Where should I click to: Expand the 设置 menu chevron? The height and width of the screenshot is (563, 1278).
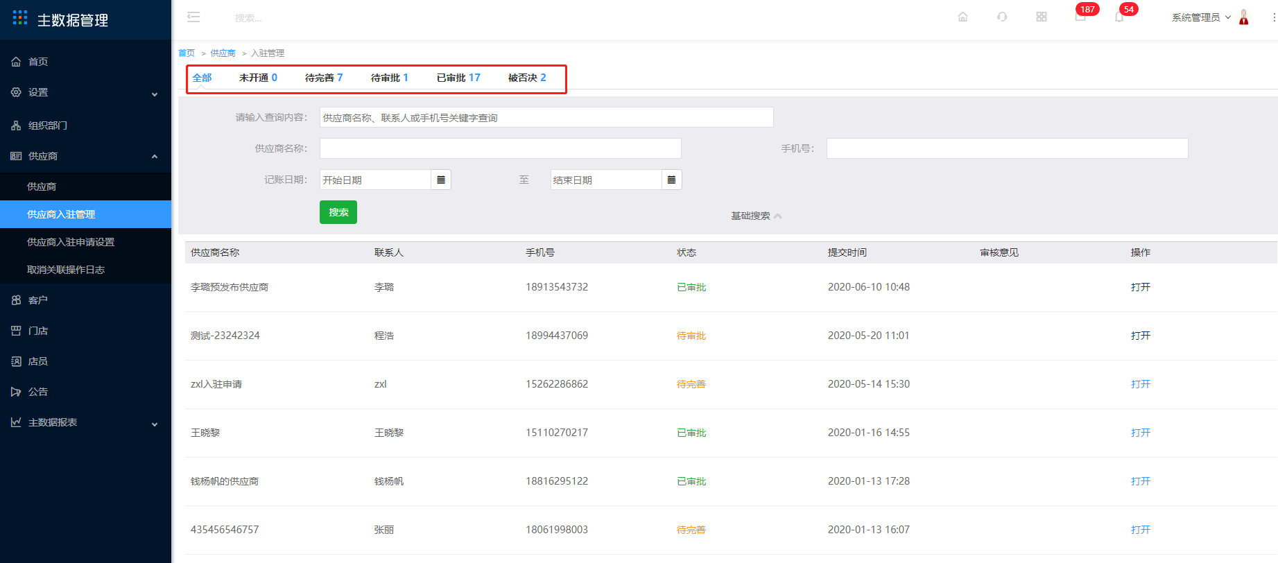155,94
